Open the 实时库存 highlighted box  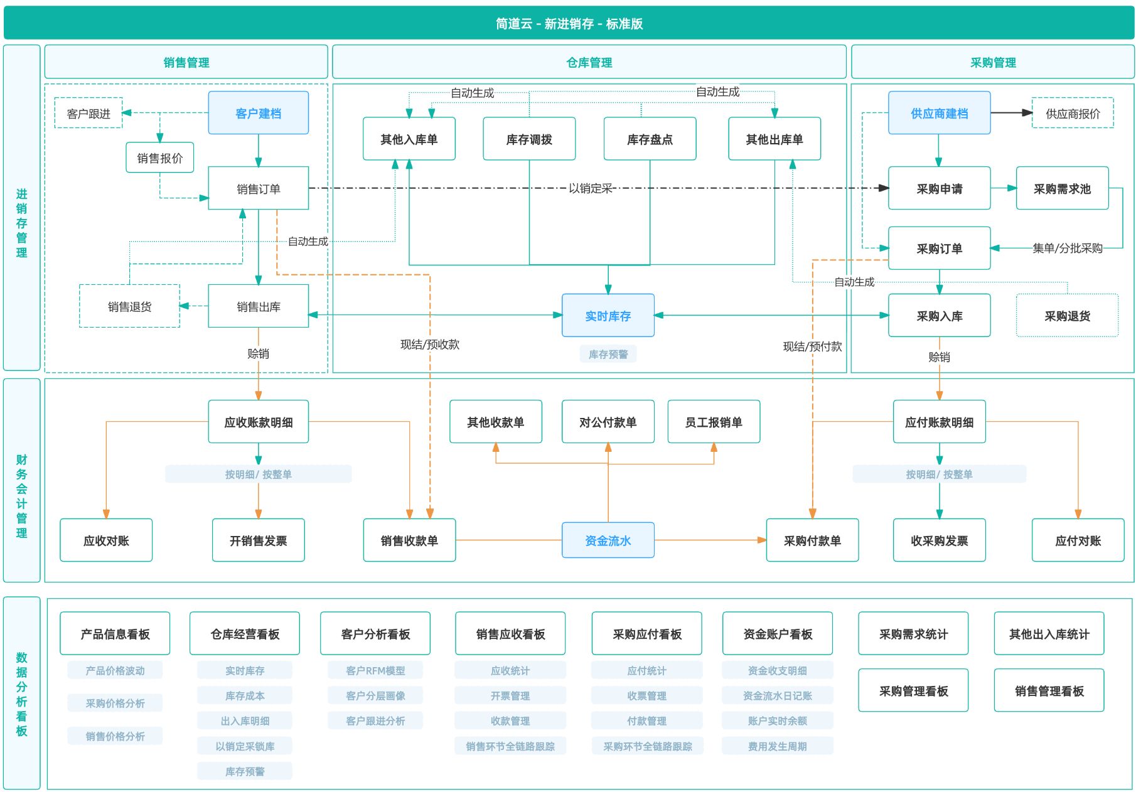tap(608, 316)
